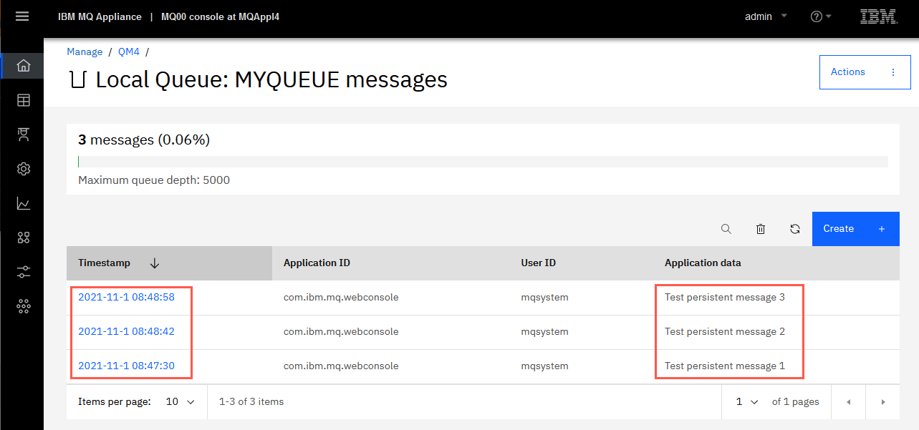The image size is (919, 430).
Task: Open the four-squares icon in sidebar
Action: [x=24, y=238]
